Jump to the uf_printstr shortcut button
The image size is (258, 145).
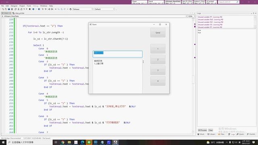(211, 2)
